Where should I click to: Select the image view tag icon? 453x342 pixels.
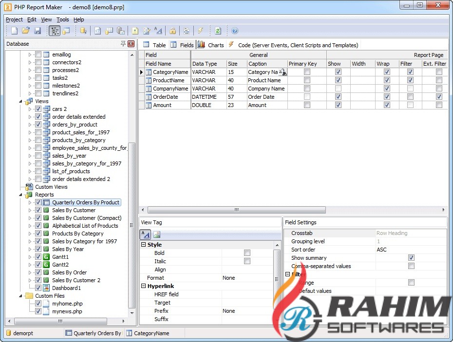pos(157,234)
